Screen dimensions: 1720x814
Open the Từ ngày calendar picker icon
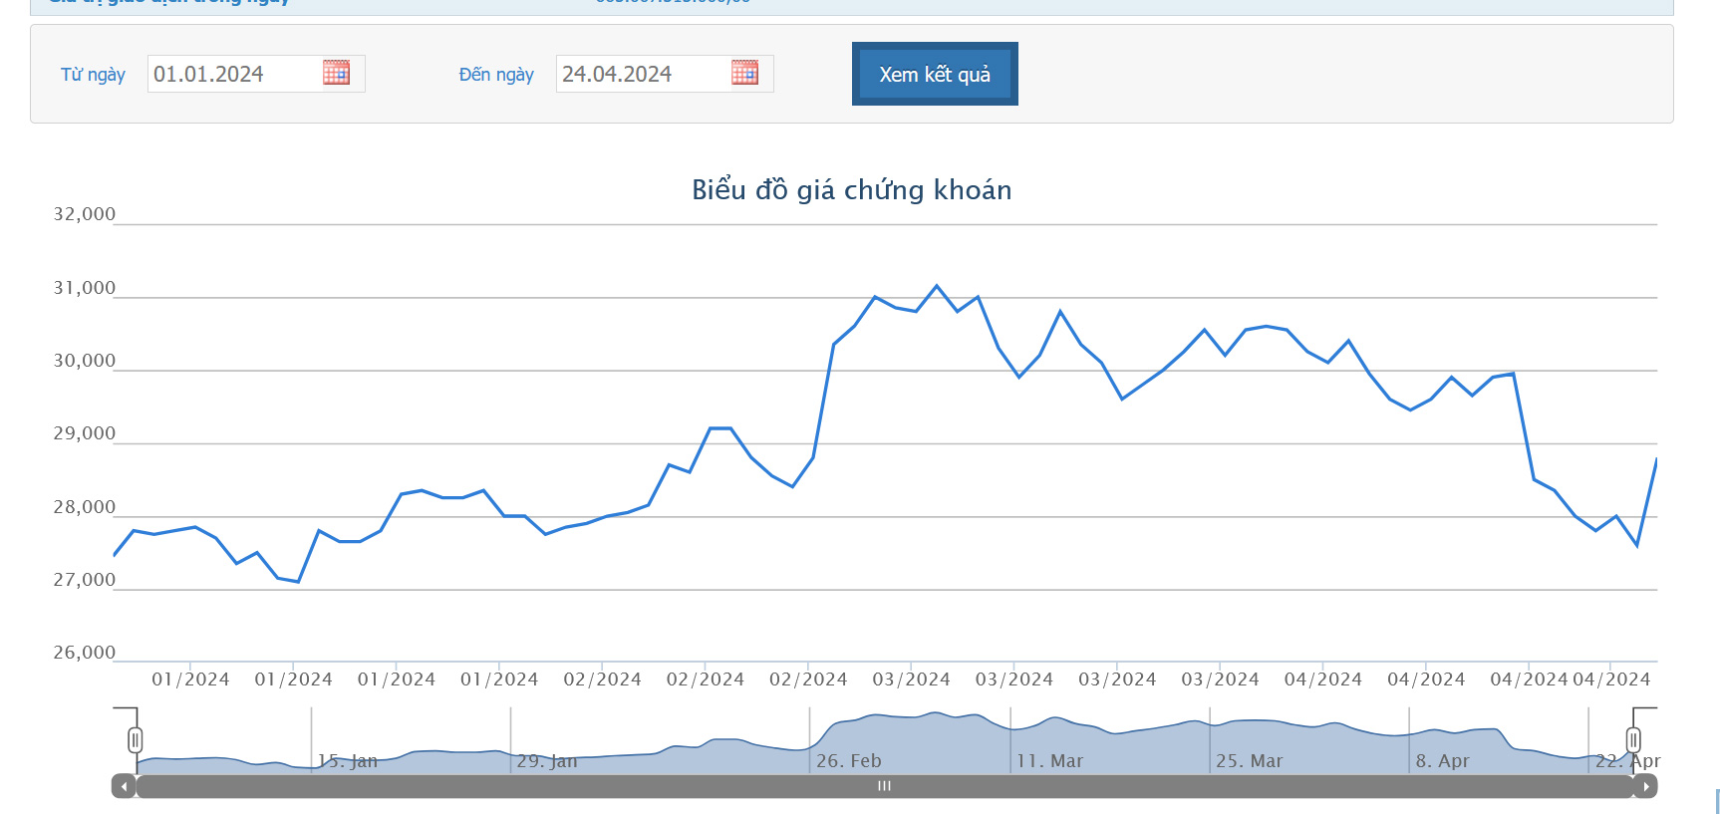(x=336, y=73)
